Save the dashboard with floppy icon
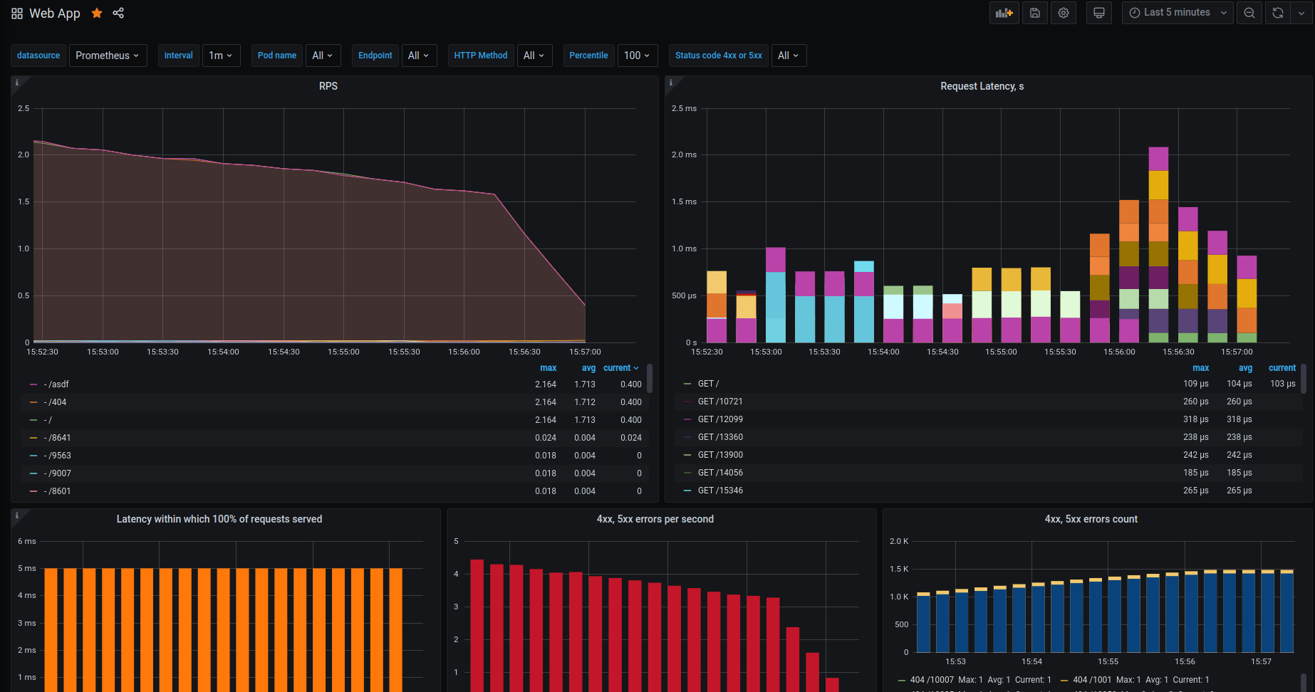The width and height of the screenshot is (1315, 692). point(1034,13)
